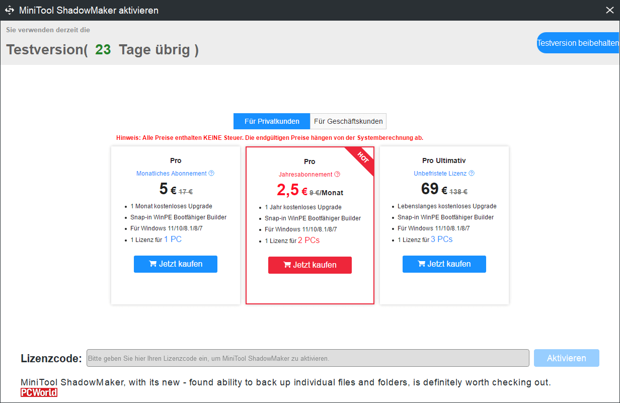Click the "Pro" title of the yearly card

(x=309, y=162)
